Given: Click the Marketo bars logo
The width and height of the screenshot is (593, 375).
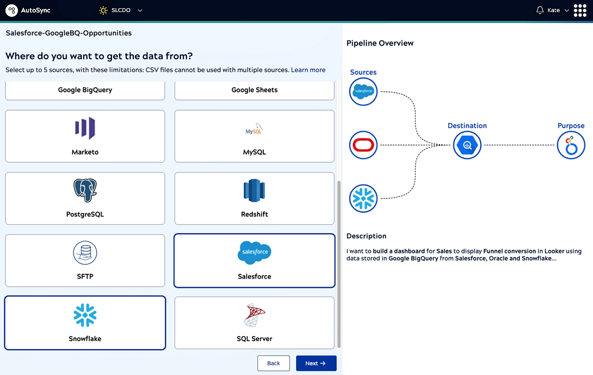Looking at the screenshot, I should click(x=85, y=128).
